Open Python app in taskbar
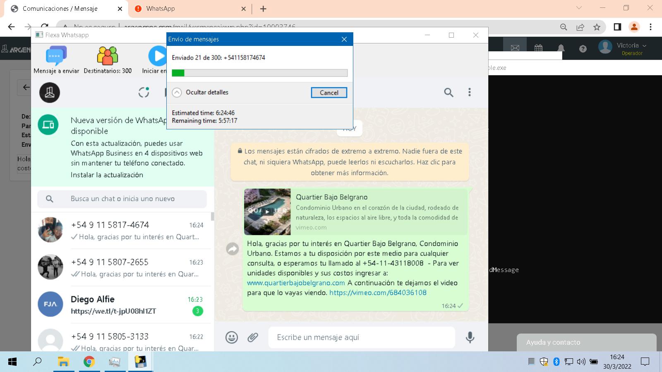662x372 pixels. coord(140,362)
